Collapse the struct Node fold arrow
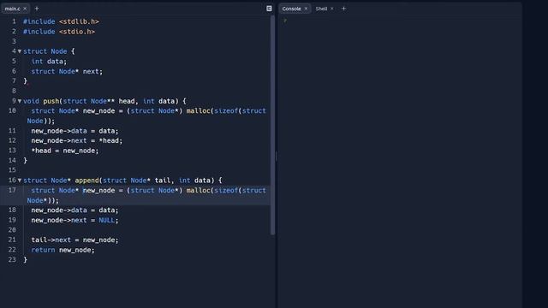This screenshot has width=548, height=308. 20,51
